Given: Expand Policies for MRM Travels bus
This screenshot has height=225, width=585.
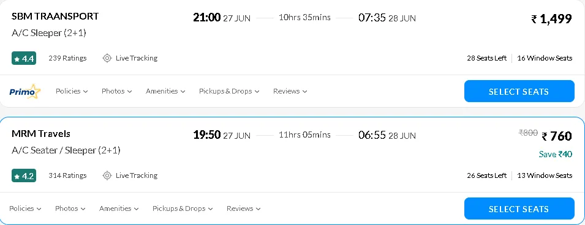Looking at the screenshot, I should pyautogui.click(x=25, y=208).
